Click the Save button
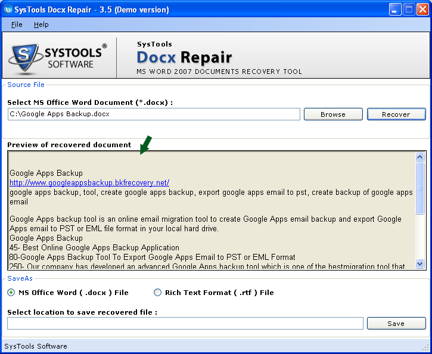Screen dimensions: 432x354 tap(396, 323)
